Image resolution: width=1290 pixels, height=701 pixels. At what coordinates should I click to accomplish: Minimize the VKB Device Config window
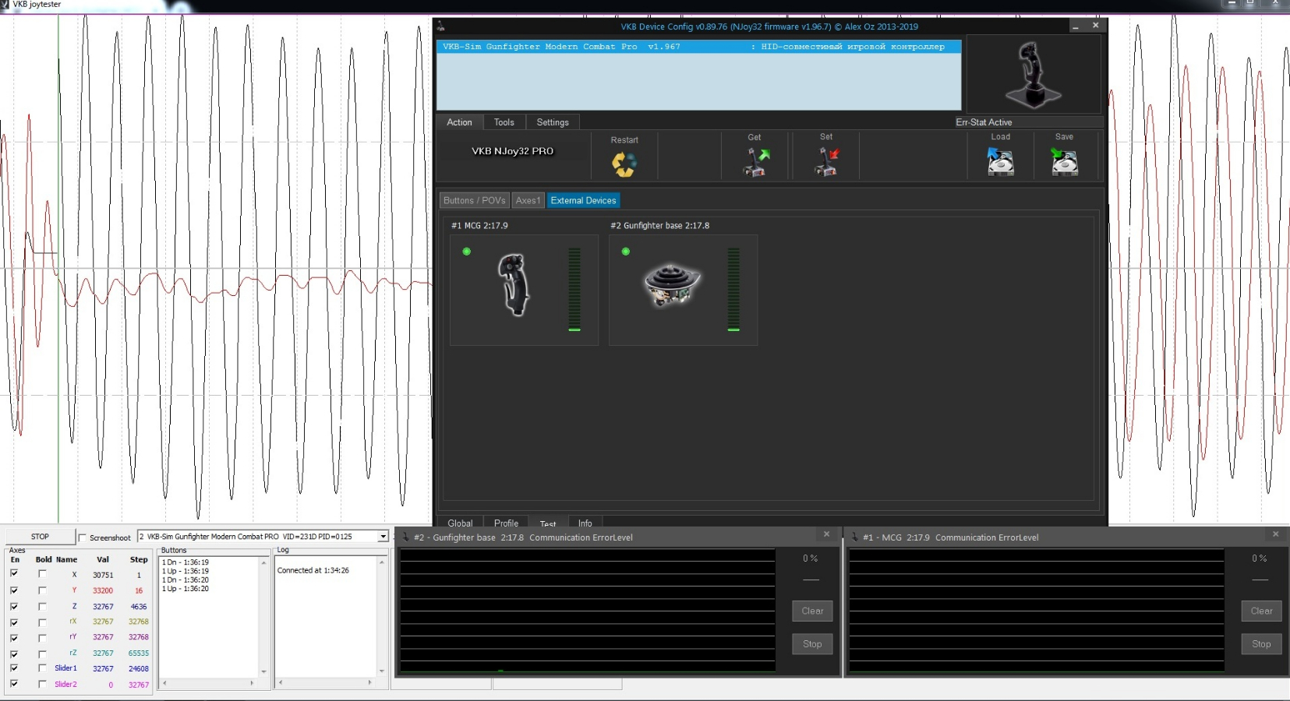pyautogui.click(x=1076, y=26)
